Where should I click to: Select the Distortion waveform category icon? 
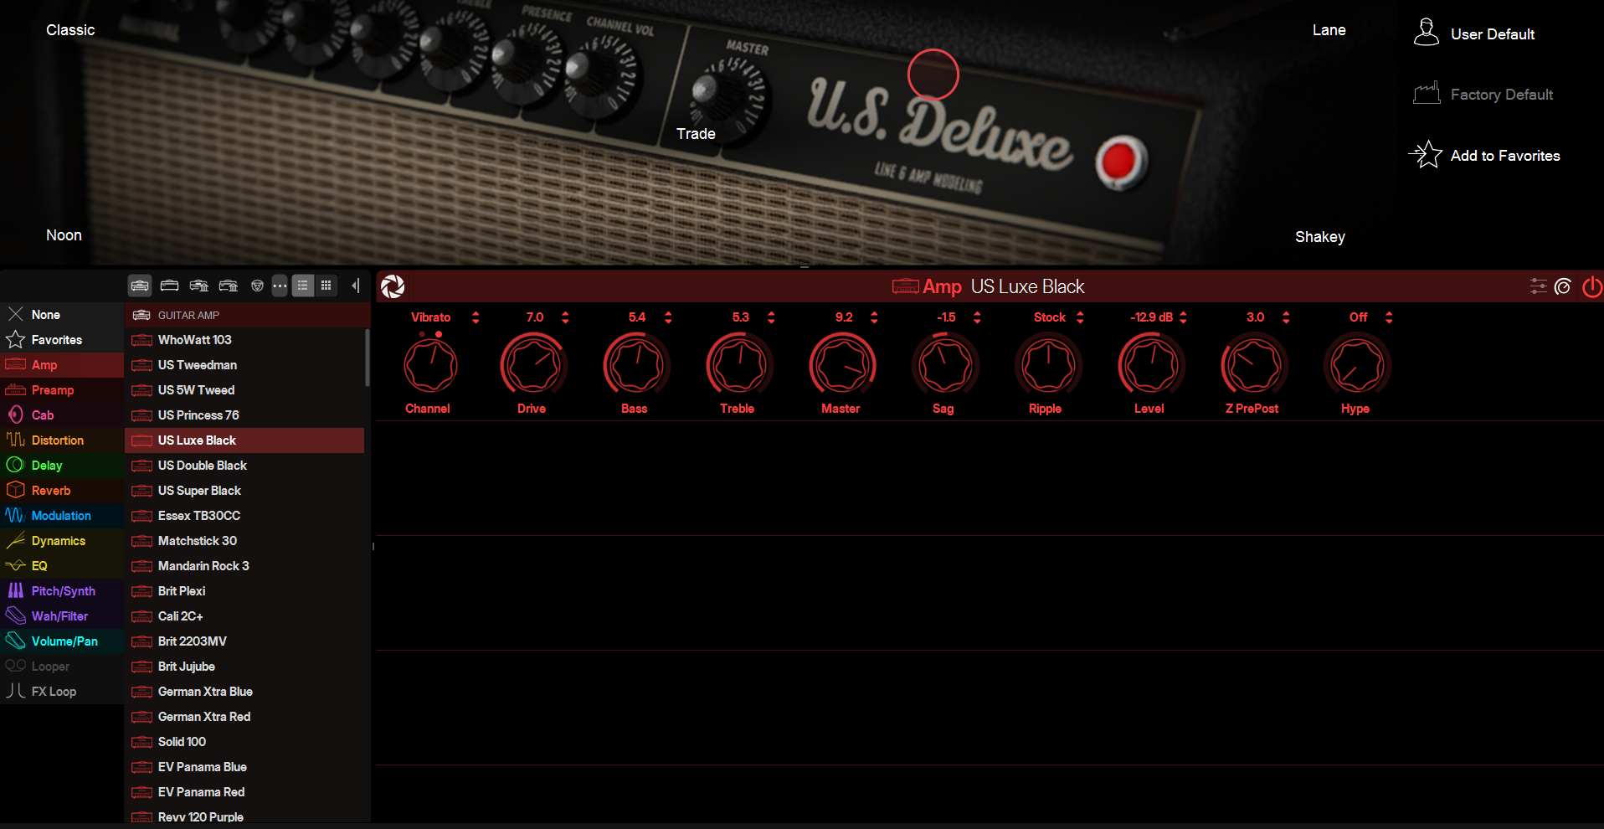point(15,440)
